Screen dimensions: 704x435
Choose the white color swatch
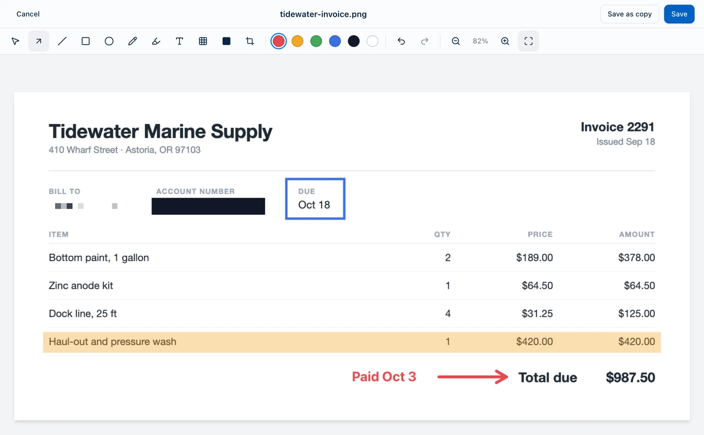point(373,41)
